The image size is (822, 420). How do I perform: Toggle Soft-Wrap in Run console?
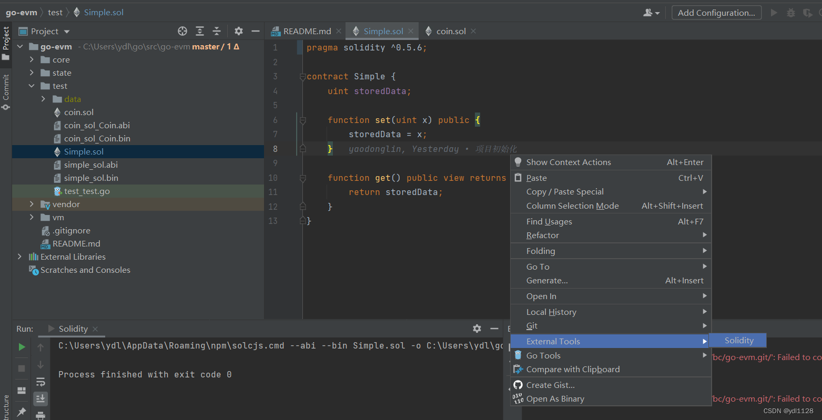40,382
